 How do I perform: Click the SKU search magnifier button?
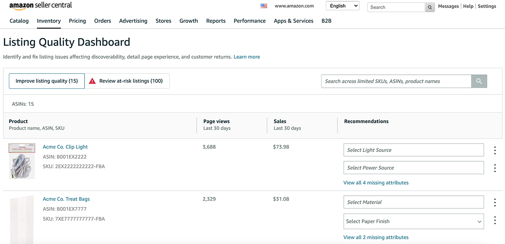(479, 81)
